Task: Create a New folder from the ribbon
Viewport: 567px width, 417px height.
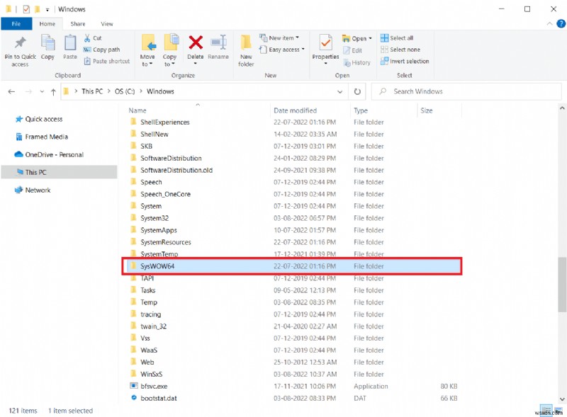Action: tap(246, 50)
